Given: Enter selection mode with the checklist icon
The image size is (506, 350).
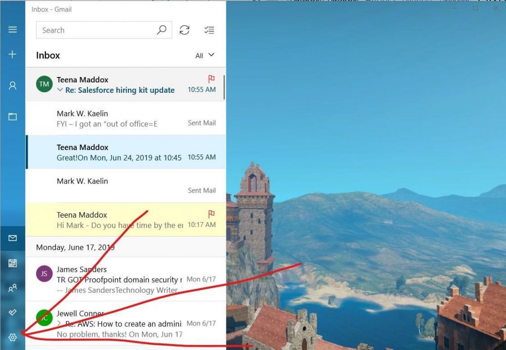Looking at the screenshot, I should [x=209, y=30].
